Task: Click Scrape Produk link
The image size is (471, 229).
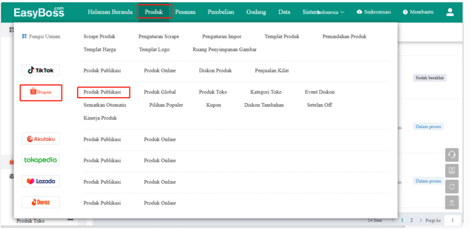Action: 99,36
